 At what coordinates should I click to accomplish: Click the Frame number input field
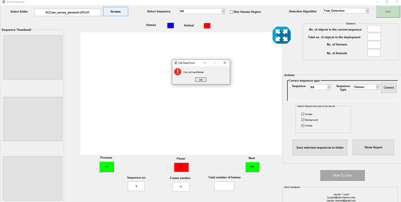pos(181,187)
